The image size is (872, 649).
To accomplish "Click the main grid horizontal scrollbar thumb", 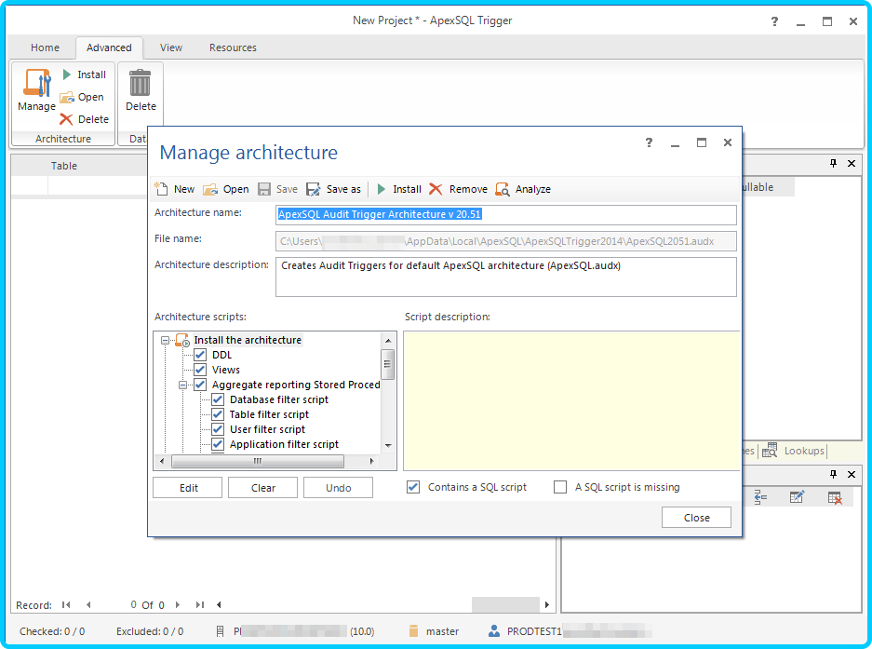I will click(505, 604).
